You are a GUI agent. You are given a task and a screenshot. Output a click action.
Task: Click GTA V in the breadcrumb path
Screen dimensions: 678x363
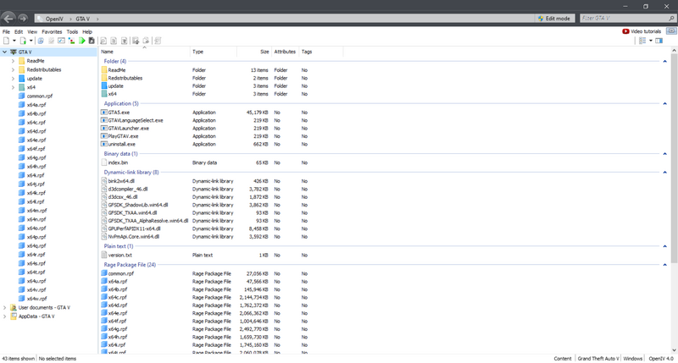point(82,19)
